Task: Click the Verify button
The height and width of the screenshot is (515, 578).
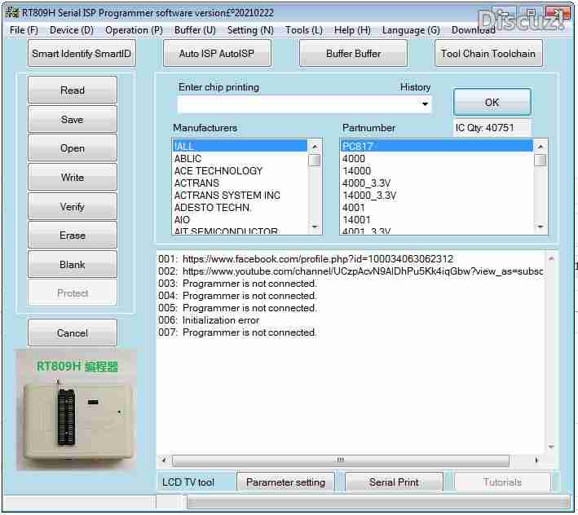Action: point(73,207)
